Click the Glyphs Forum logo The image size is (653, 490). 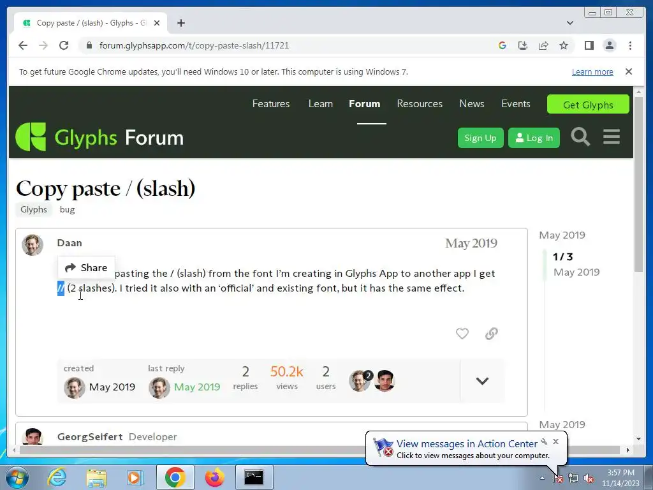tap(99, 137)
